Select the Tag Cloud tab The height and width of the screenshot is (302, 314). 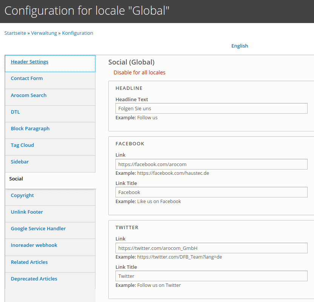[22, 145]
